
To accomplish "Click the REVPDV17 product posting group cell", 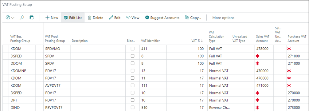I will pos(57,108).
